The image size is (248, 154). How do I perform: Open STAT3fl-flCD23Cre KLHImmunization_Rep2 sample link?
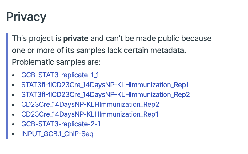106,94
